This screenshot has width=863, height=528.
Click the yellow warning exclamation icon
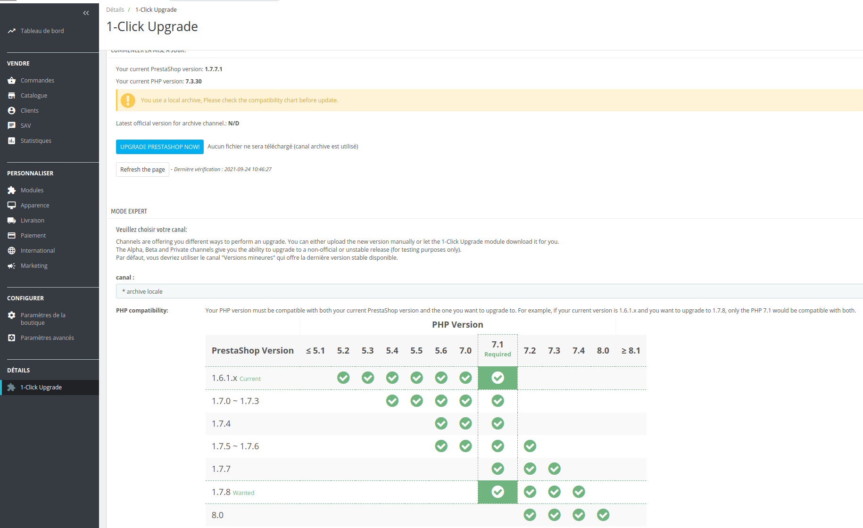click(128, 100)
